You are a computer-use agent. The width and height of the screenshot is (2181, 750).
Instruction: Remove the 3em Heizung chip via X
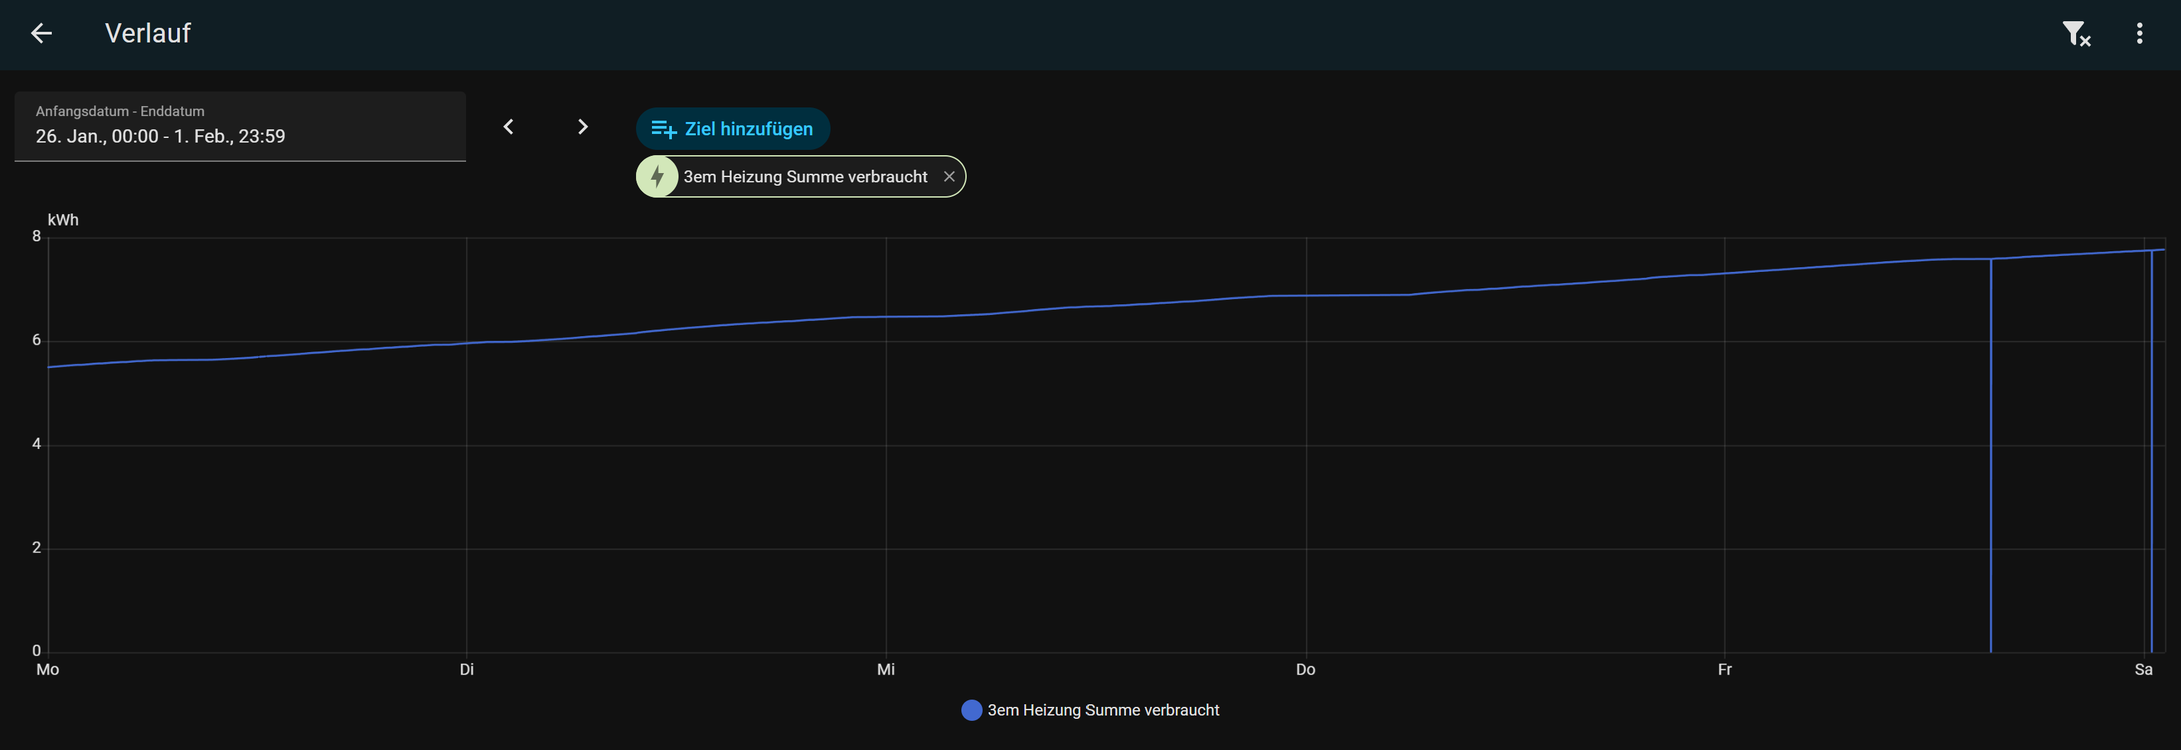point(949,176)
